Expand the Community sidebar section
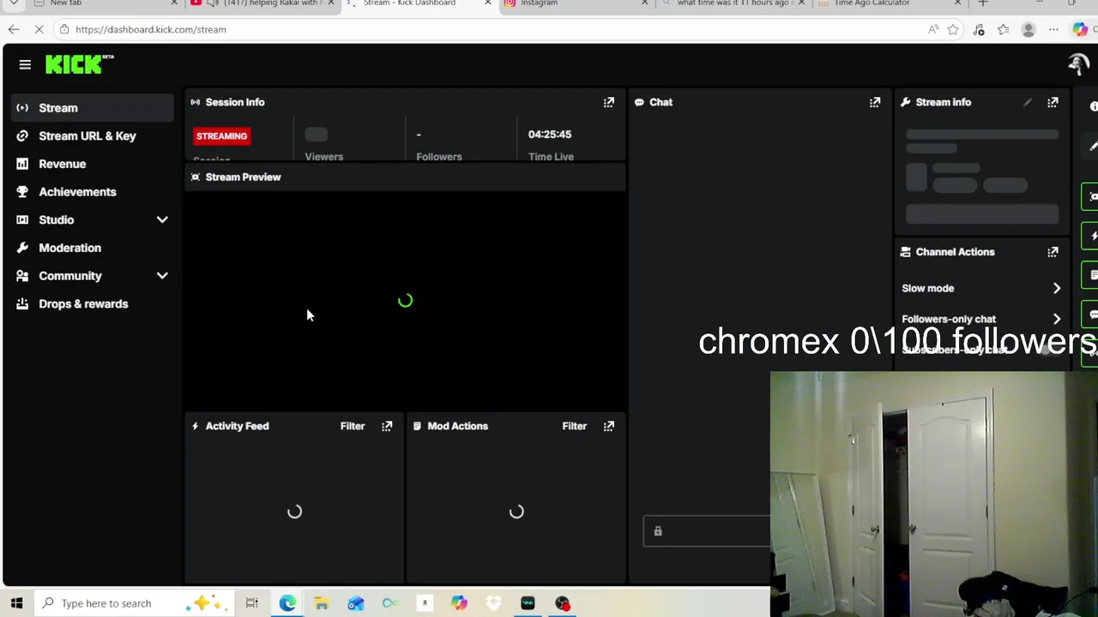Viewport: 1098px width, 617px height. 162,276
